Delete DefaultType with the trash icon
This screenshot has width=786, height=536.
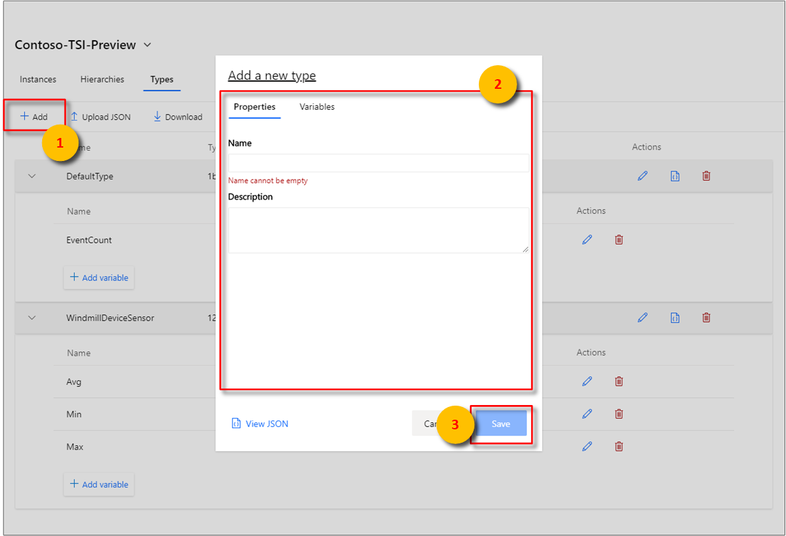coord(706,176)
